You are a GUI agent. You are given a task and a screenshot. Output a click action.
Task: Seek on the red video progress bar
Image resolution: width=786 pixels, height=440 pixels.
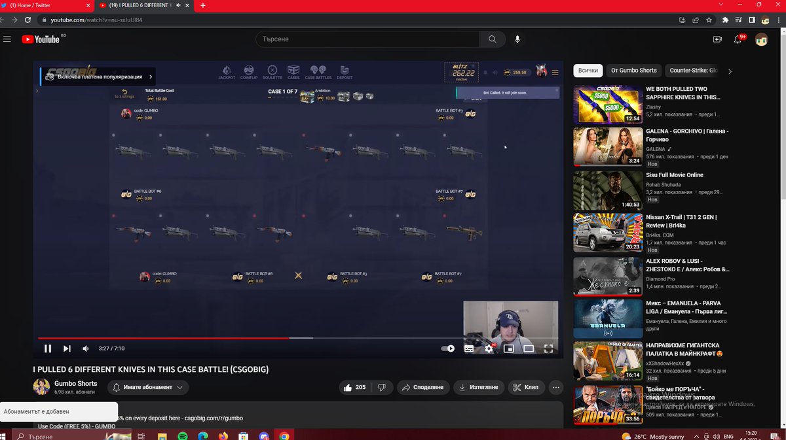[x=163, y=338]
